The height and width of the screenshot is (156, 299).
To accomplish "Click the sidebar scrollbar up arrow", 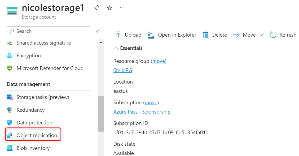I will 101,42.
